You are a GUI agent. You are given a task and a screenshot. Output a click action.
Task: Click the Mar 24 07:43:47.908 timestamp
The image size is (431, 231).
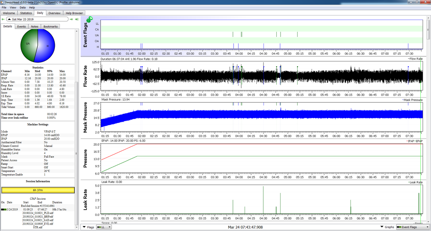point(245,227)
